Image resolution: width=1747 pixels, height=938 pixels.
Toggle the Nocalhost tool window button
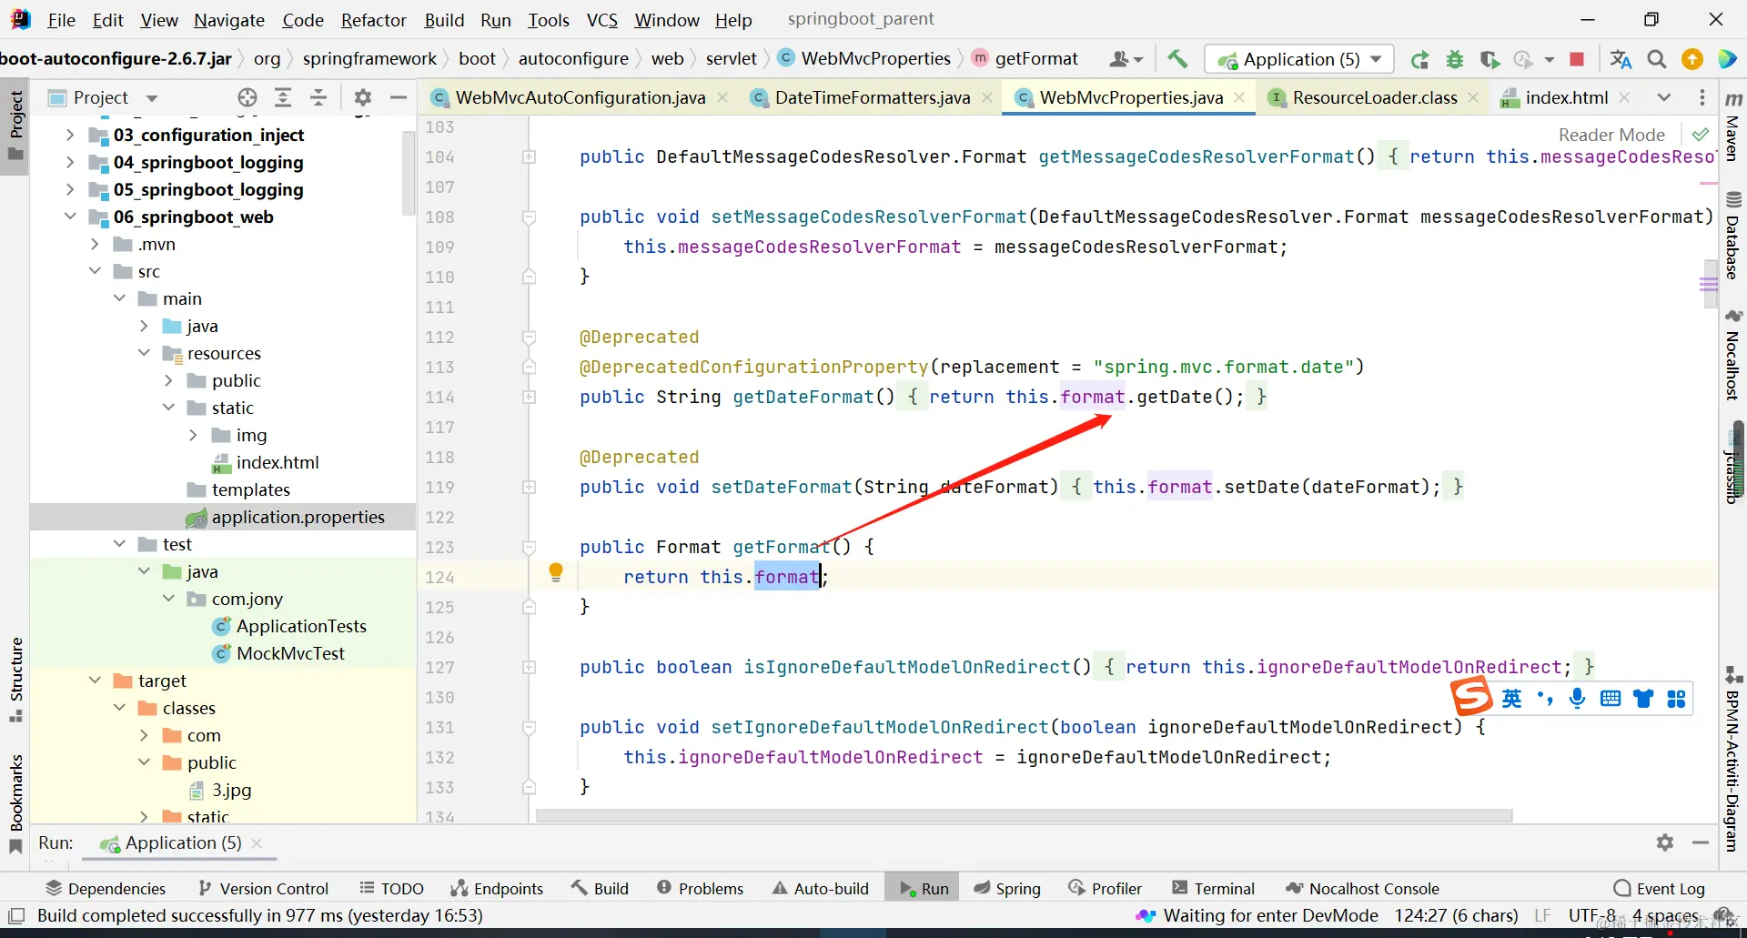1732,355
